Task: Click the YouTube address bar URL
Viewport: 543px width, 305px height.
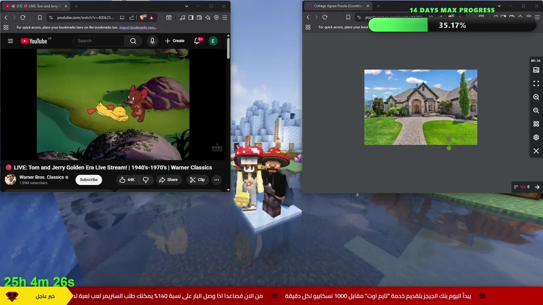Action: (x=85, y=17)
